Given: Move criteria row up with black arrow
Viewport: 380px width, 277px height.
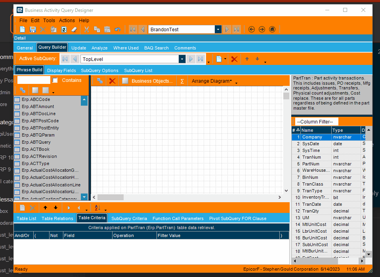Looking at the screenshot, I should pyautogui.click(x=45, y=208).
